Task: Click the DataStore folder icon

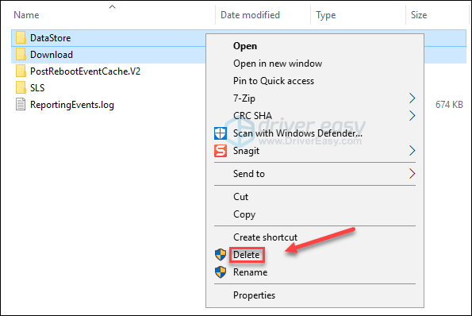Action: [21, 38]
